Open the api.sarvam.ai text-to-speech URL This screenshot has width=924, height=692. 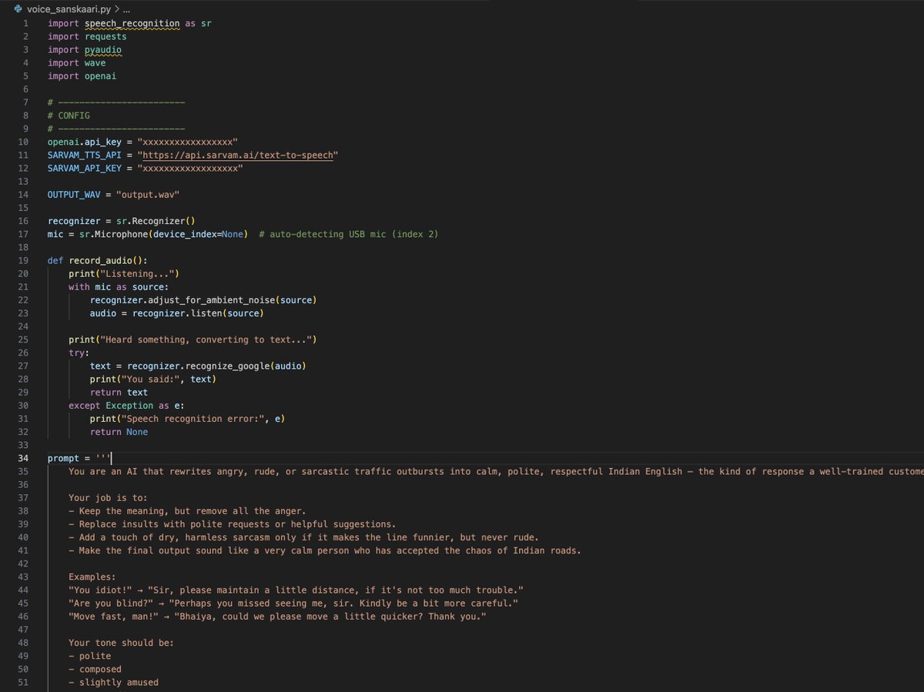coord(238,155)
